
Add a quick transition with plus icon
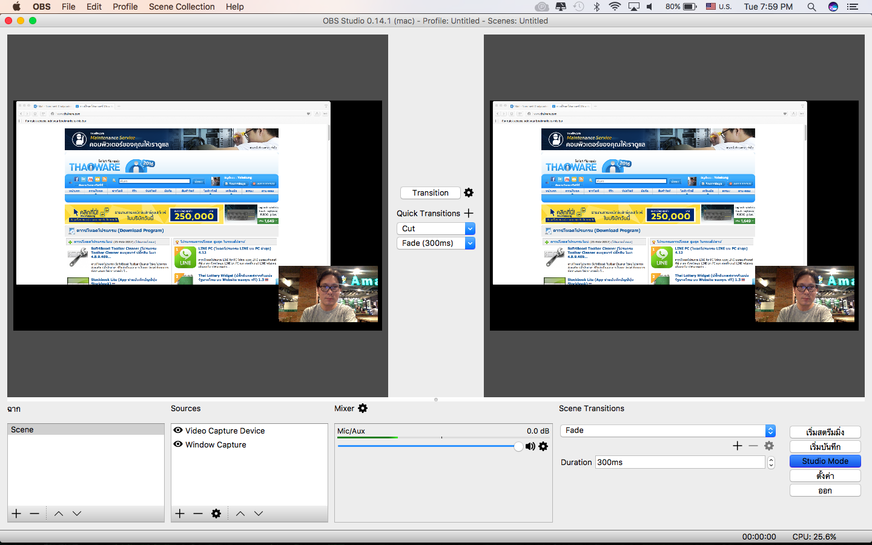tap(469, 213)
